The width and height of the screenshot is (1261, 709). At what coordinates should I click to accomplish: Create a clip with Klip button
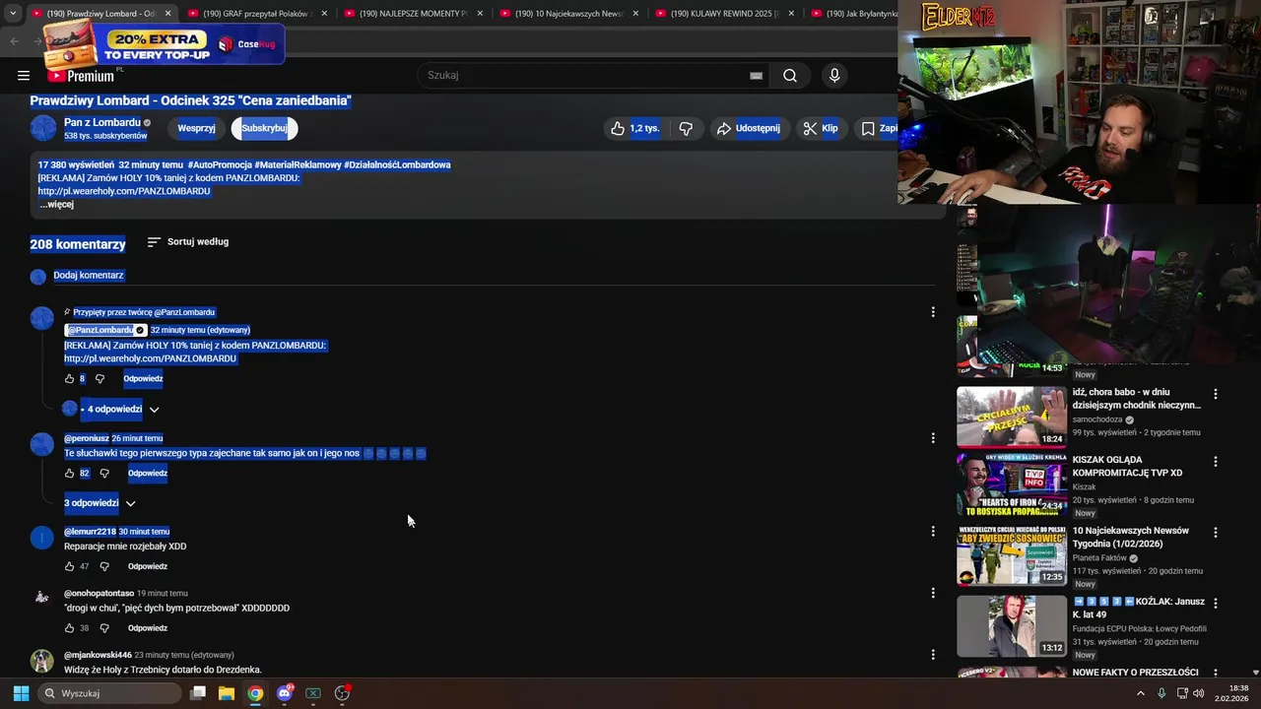coord(821,128)
